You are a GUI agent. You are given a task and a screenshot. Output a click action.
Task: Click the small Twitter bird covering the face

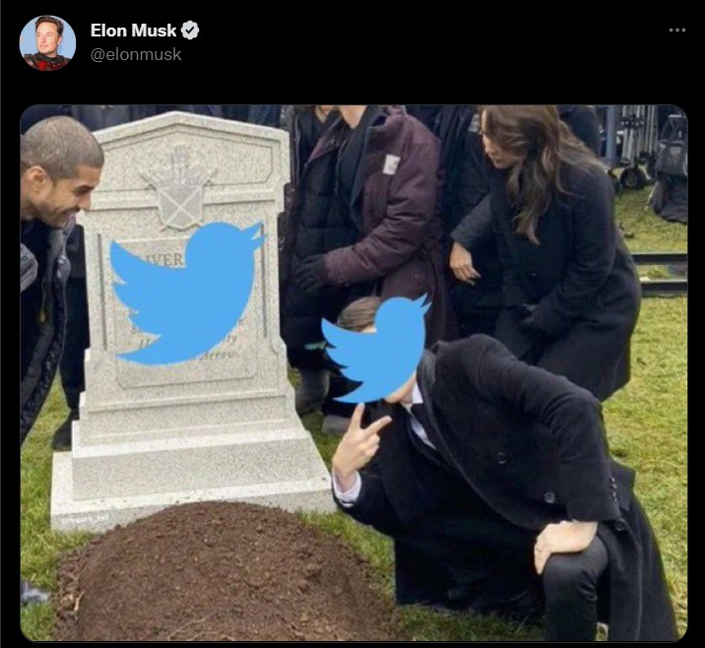click(376, 350)
